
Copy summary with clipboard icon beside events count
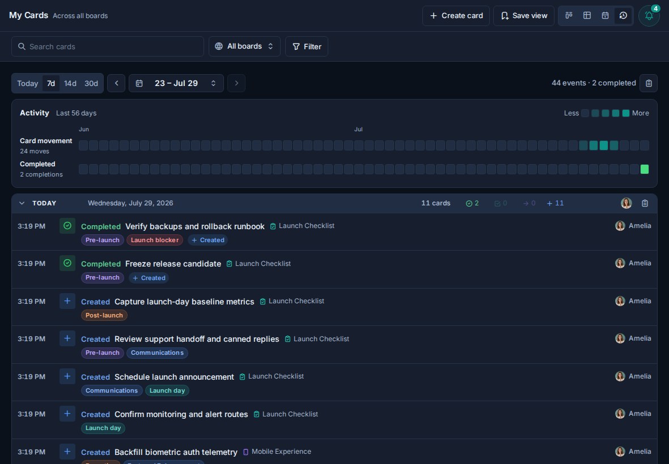point(649,83)
